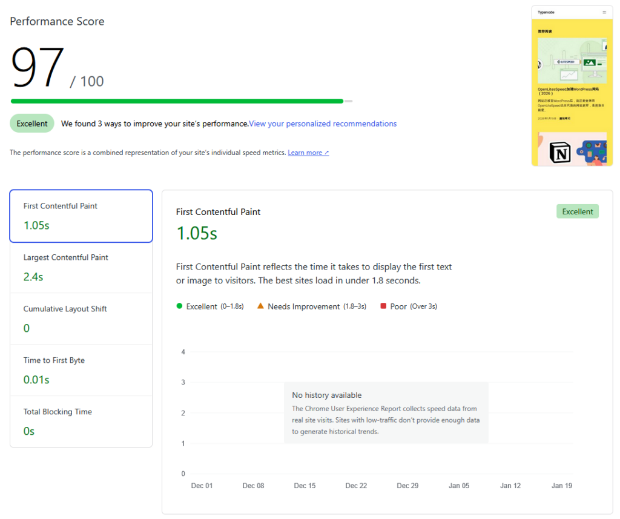
Task: Switch to Cumulative Layout Shift metric
Action: (81, 319)
